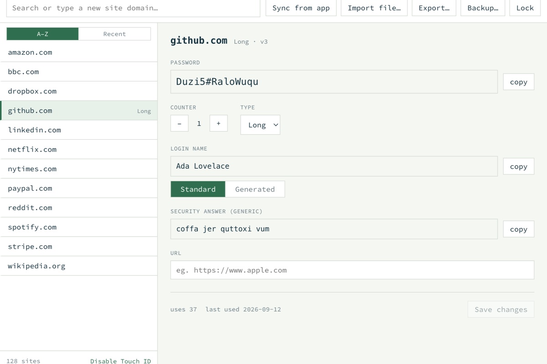Click the 'uses 37' text
Image resolution: width=547 pixels, height=364 pixels.
point(184,309)
